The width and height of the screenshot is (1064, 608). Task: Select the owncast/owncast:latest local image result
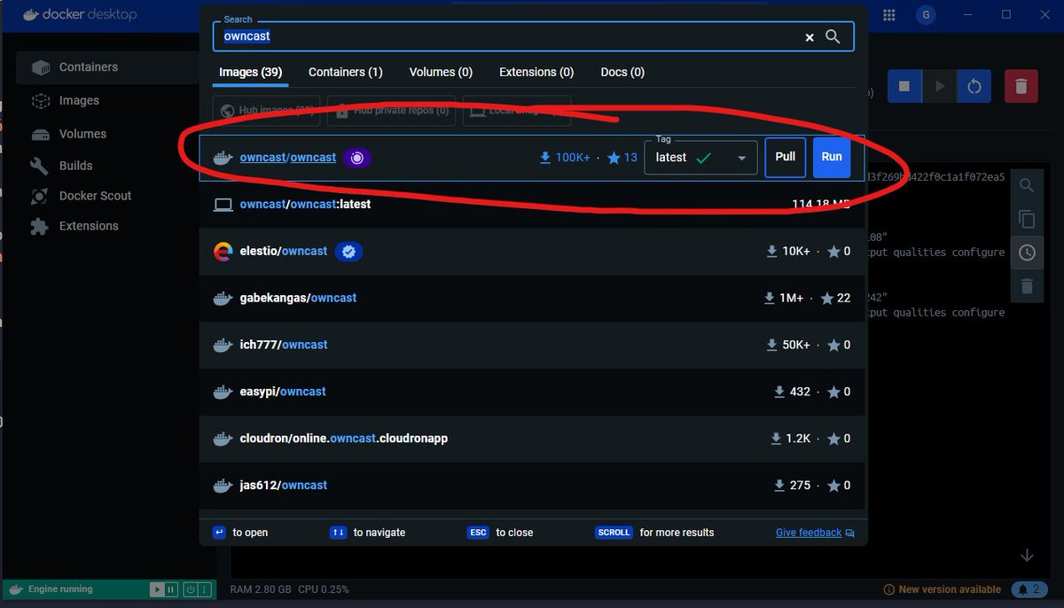coord(532,205)
